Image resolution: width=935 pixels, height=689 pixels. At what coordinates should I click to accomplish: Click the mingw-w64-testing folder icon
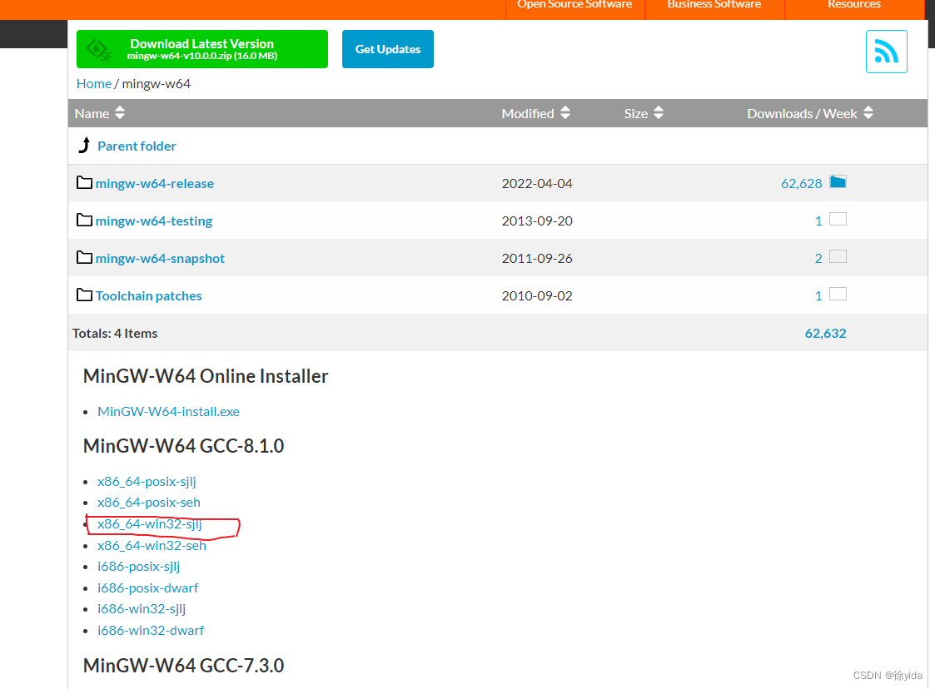[x=85, y=220]
